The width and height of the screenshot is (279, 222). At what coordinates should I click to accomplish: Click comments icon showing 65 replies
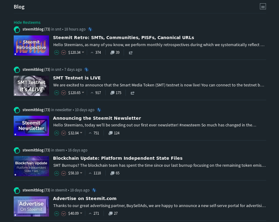115,173
